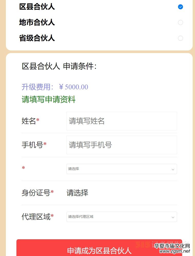Select the 地市合伙人 radio circle
The height and width of the screenshot is (256, 195).
tap(180, 23)
